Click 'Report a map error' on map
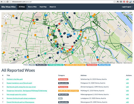 (x=128, y=63)
